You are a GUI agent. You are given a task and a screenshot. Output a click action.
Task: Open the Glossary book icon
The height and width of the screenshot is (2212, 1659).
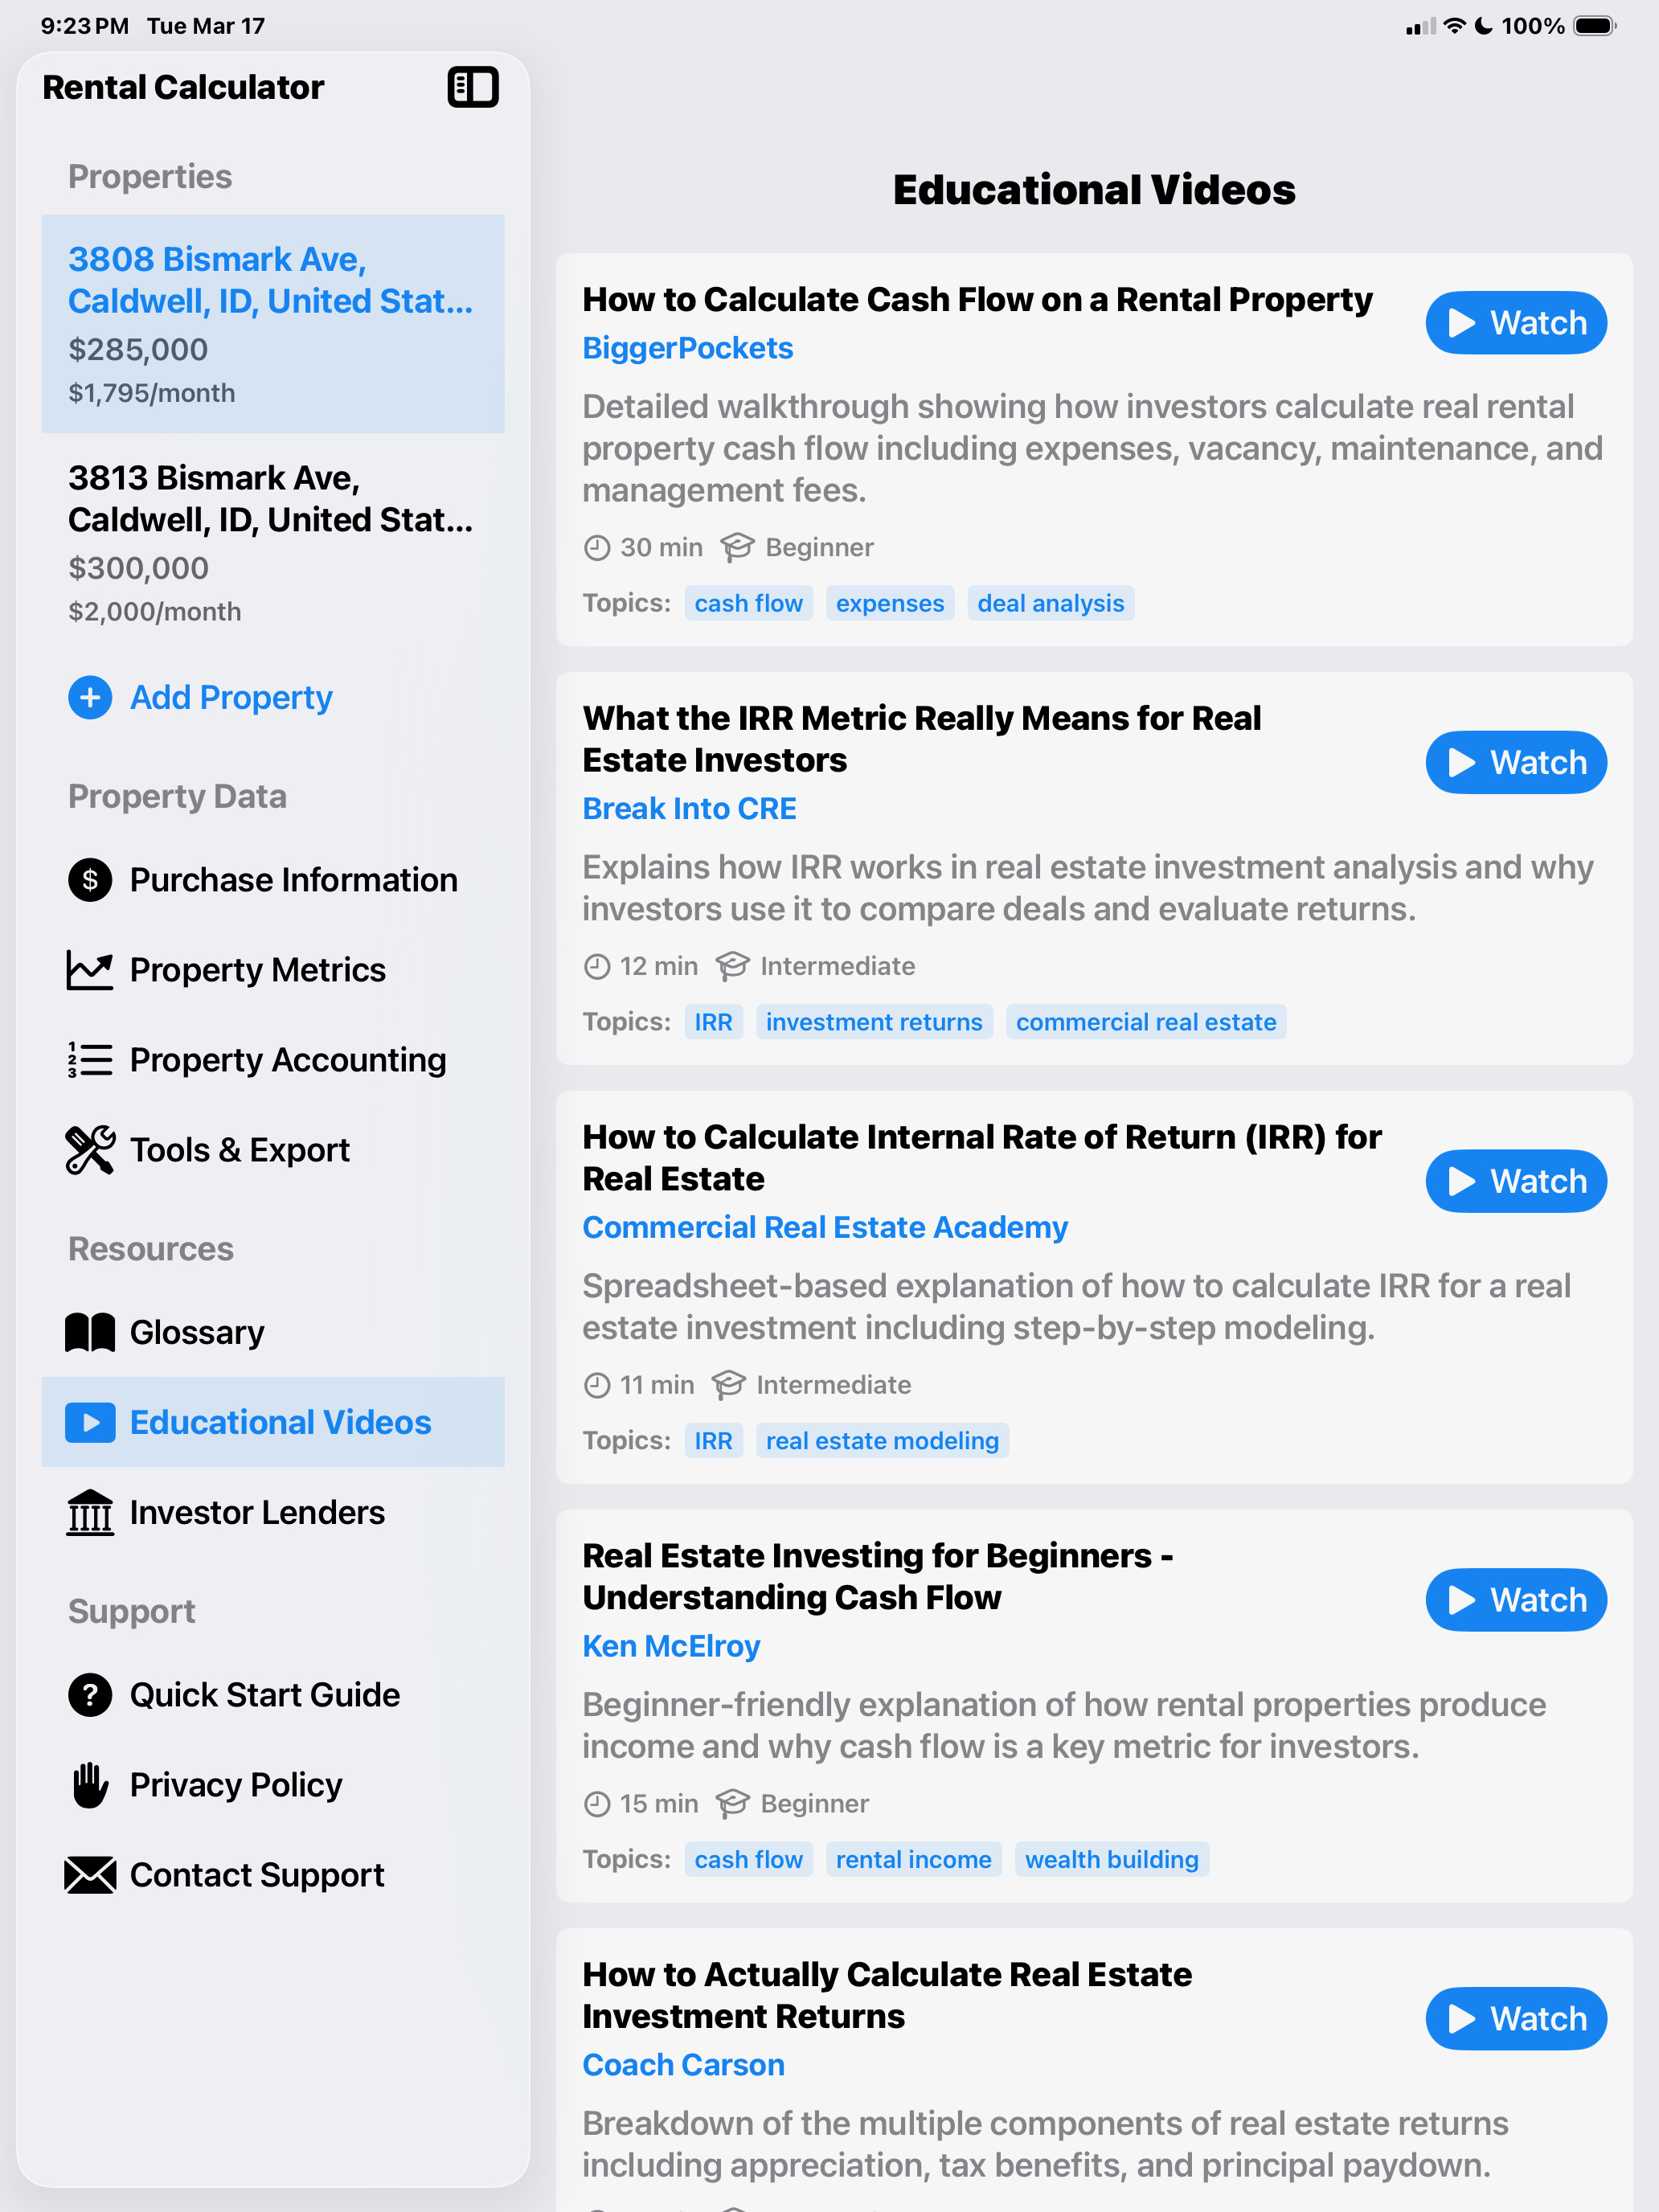pos(90,1332)
